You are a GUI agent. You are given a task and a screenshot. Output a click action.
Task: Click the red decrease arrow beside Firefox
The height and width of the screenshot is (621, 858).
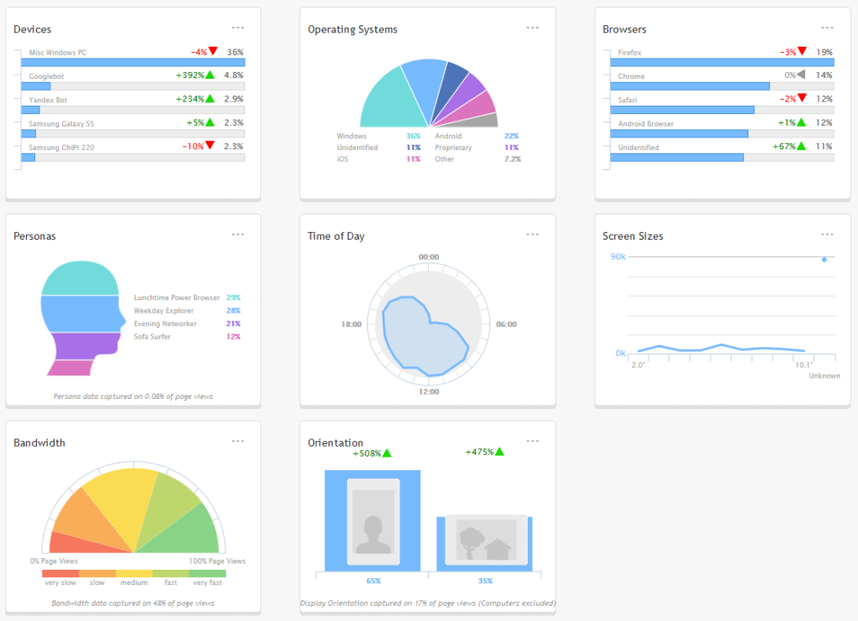coord(802,51)
